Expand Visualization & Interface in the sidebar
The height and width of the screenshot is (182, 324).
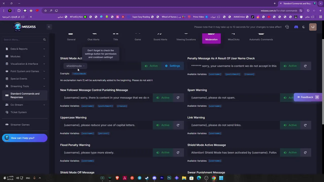pyautogui.click(x=25, y=64)
